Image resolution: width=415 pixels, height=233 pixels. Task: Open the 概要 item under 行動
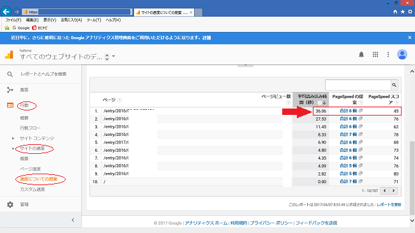pos(24,118)
